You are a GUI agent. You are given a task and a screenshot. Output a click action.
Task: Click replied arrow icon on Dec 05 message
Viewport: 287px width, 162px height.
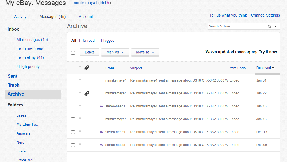101,145
